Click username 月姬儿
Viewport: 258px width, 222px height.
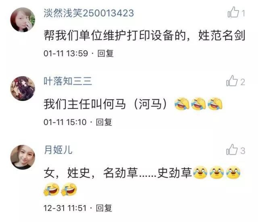click(58, 150)
